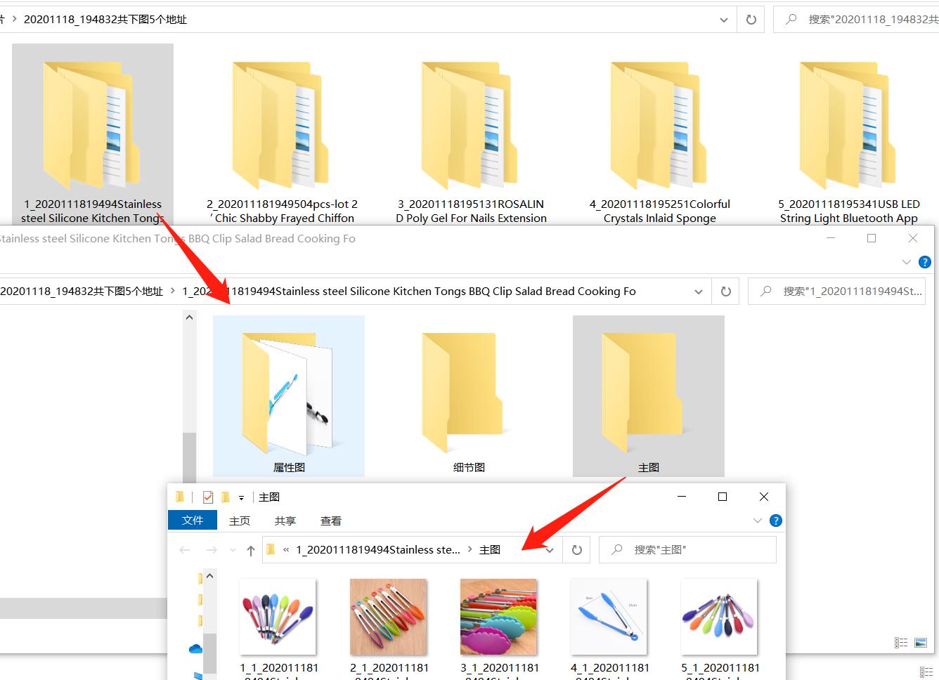Image resolution: width=939 pixels, height=680 pixels.
Task: Click 20201118_194832共下图5个地址 breadcrumb in top window
Action: (x=105, y=20)
